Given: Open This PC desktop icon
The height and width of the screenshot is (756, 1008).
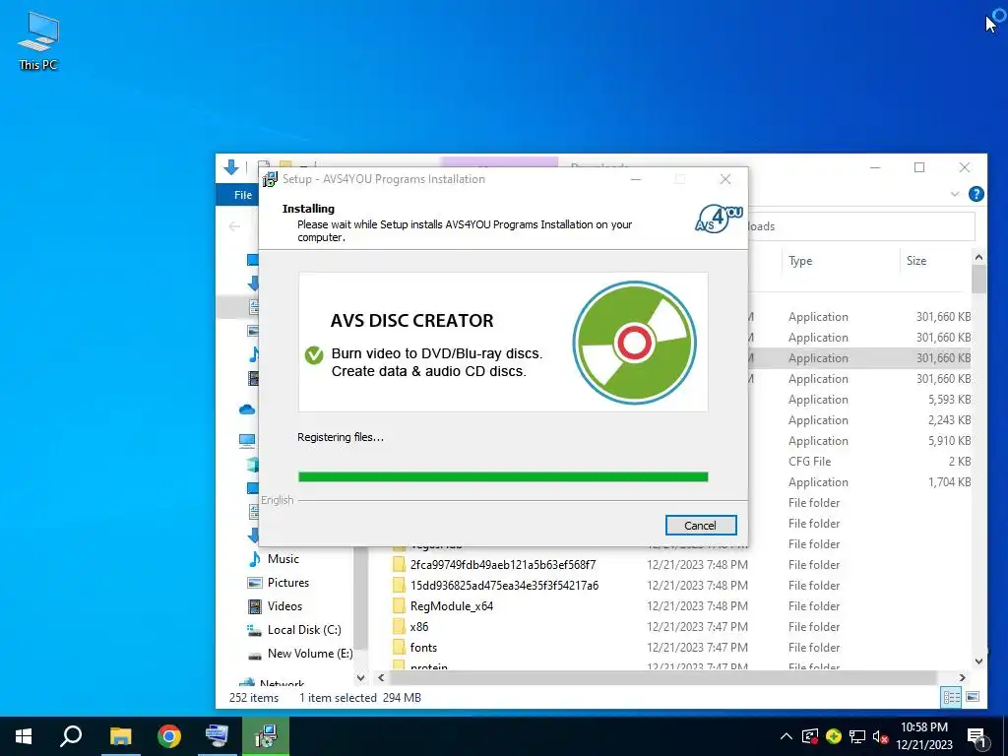Looking at the screenshot, I should click(x=38, y=39).
